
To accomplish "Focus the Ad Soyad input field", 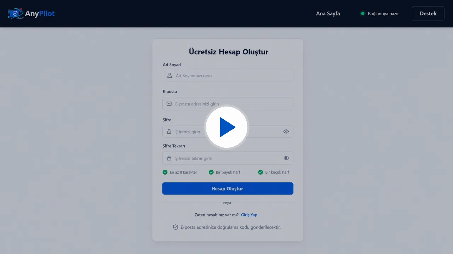I will point(228,75).
